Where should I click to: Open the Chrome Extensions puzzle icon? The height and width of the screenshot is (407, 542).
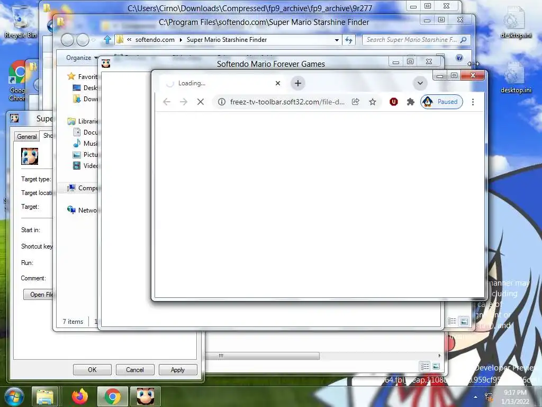(x=411, y=102)
